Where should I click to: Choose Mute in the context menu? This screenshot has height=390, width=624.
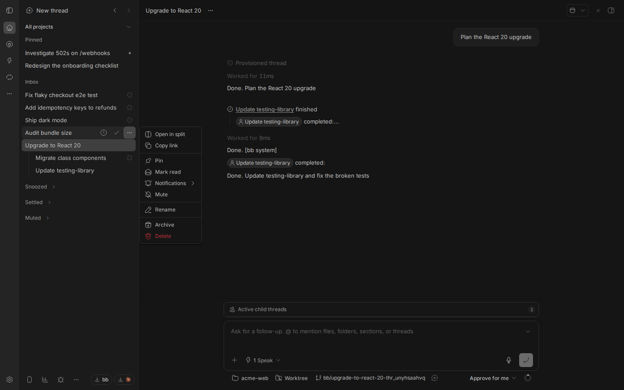171,195
